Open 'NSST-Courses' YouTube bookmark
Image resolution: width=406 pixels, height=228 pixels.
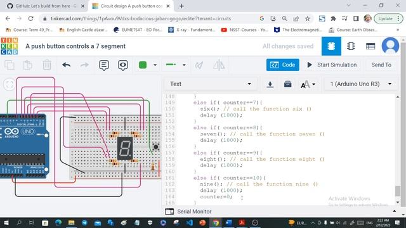pyautogui.click(x=245, y=30)
